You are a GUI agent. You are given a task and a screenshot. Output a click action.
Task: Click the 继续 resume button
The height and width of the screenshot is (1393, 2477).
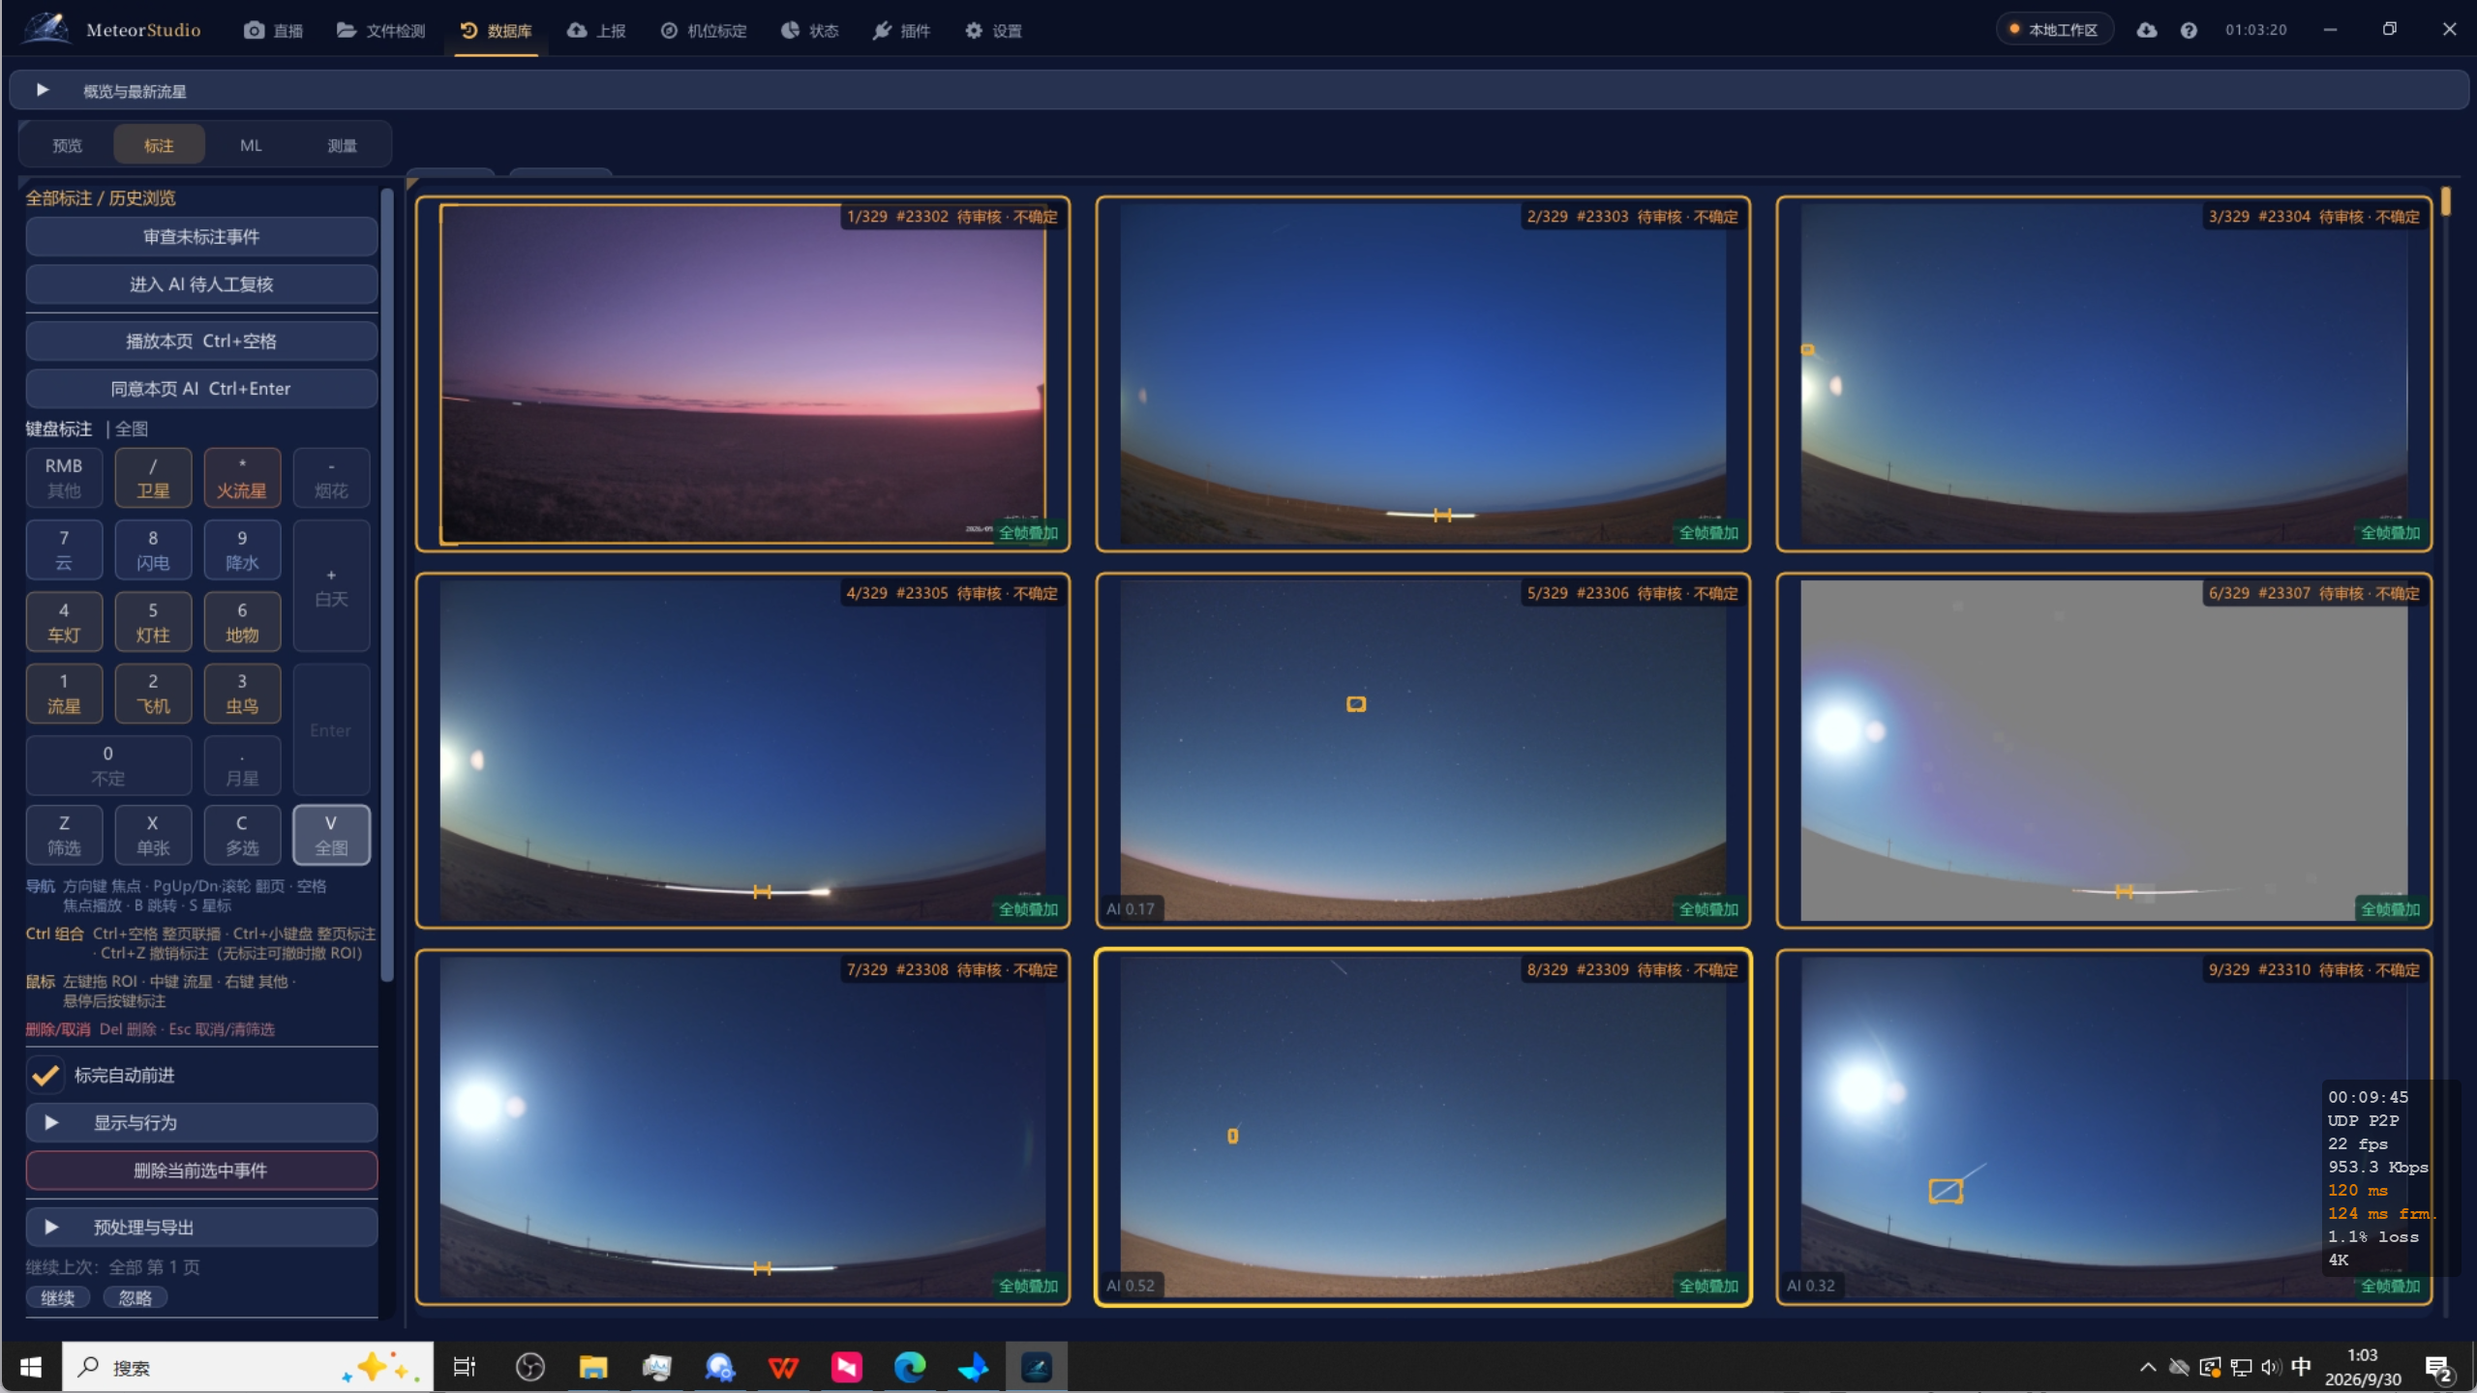(58, 1298)
